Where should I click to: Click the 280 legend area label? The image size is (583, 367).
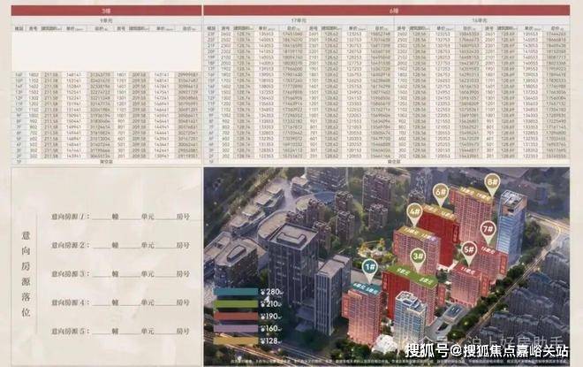coord(272,292)
